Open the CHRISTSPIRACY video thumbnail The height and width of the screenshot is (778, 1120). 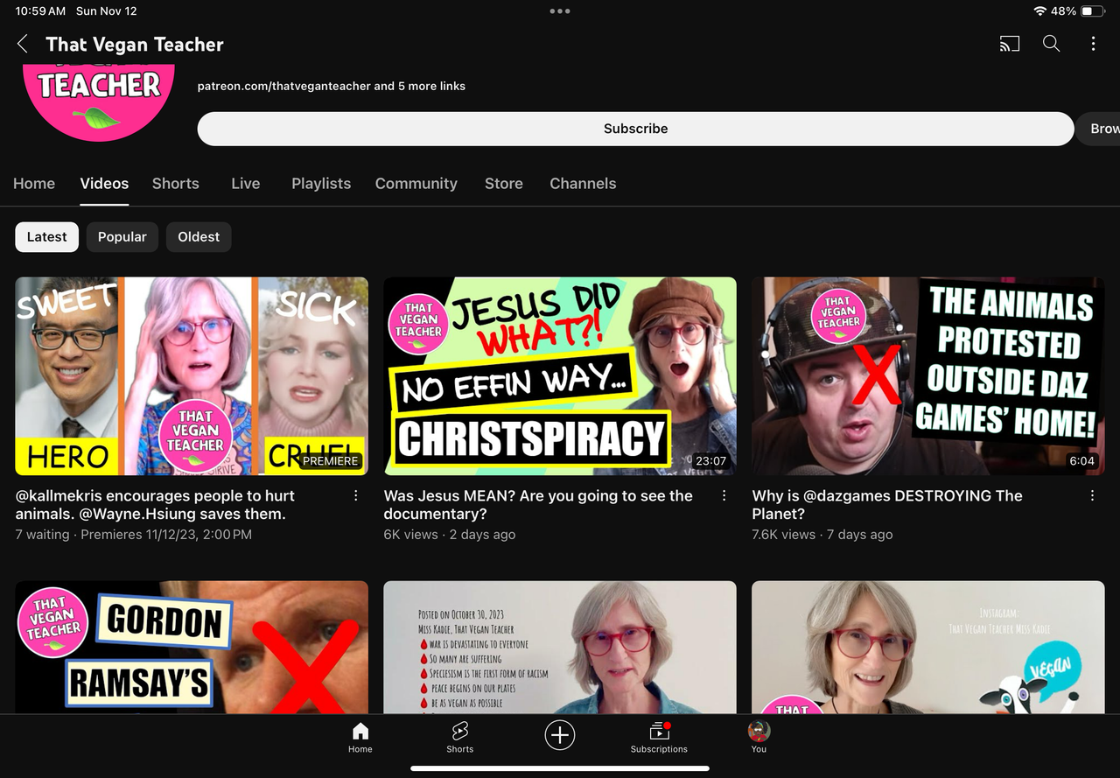[x=560, y=376]
